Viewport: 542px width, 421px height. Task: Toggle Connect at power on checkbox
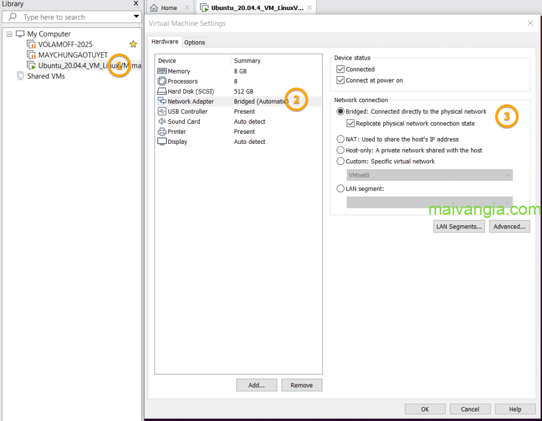coord(340,80)
